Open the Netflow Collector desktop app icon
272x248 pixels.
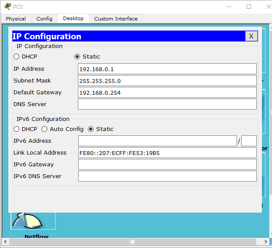[33, 221]
